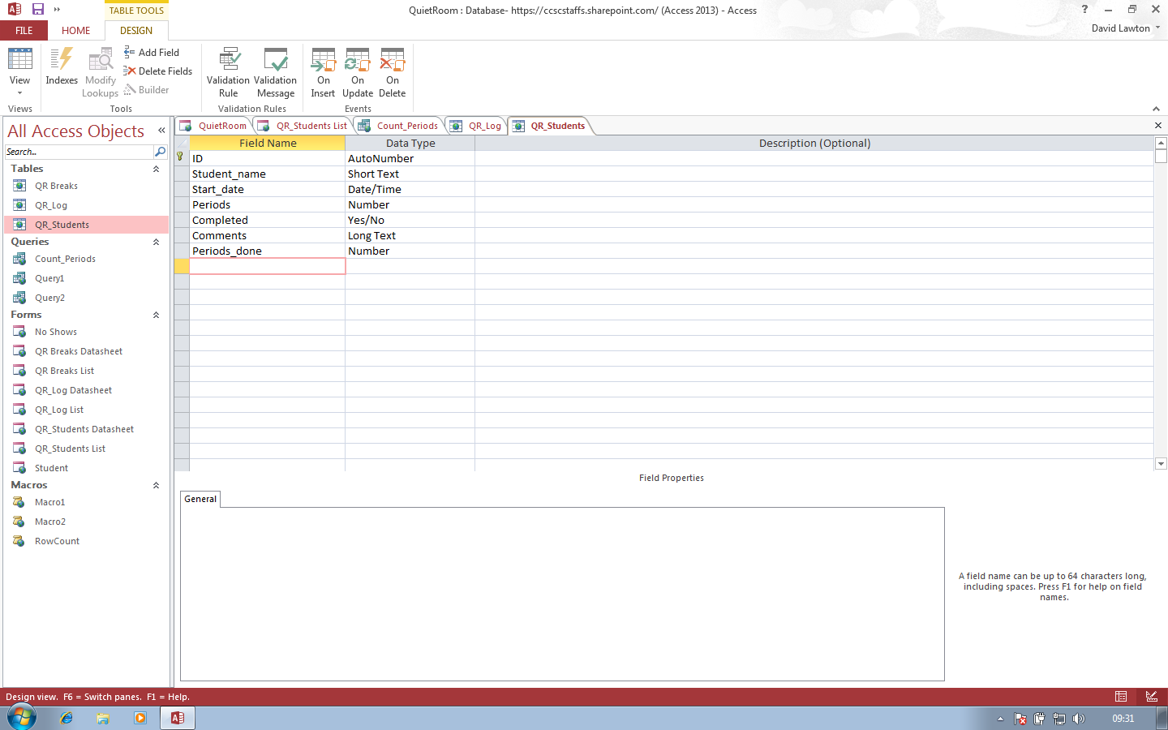Select the QR Breaks Datasheet form

86,351
